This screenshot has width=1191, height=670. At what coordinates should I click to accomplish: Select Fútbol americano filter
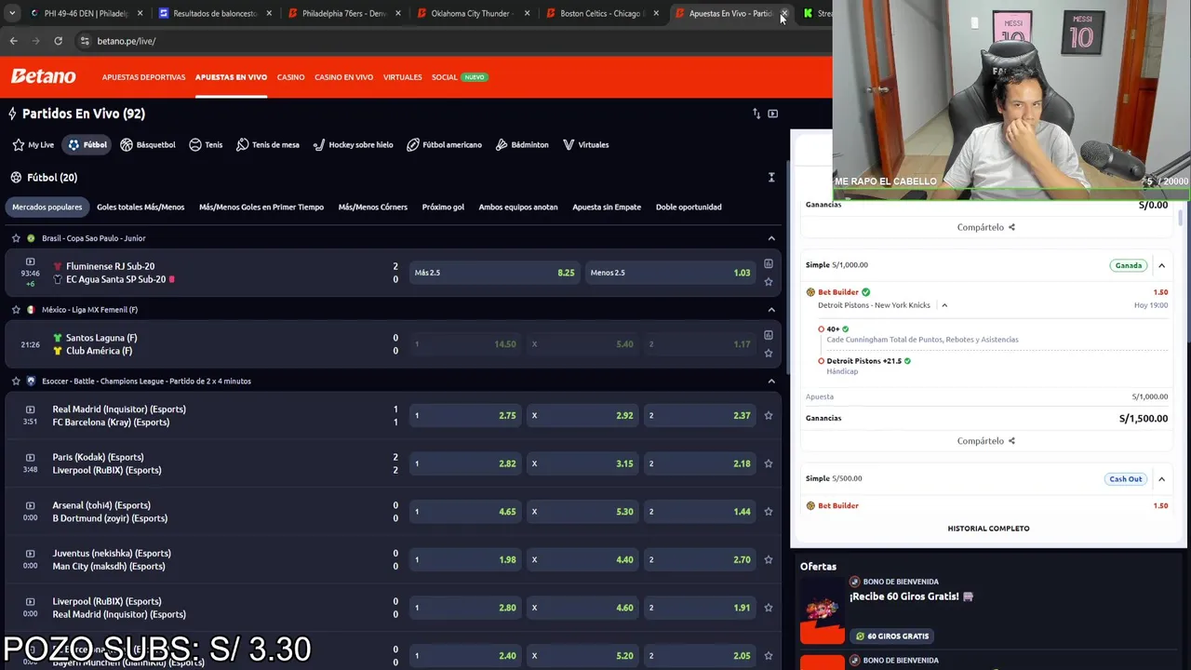[444, 144]
